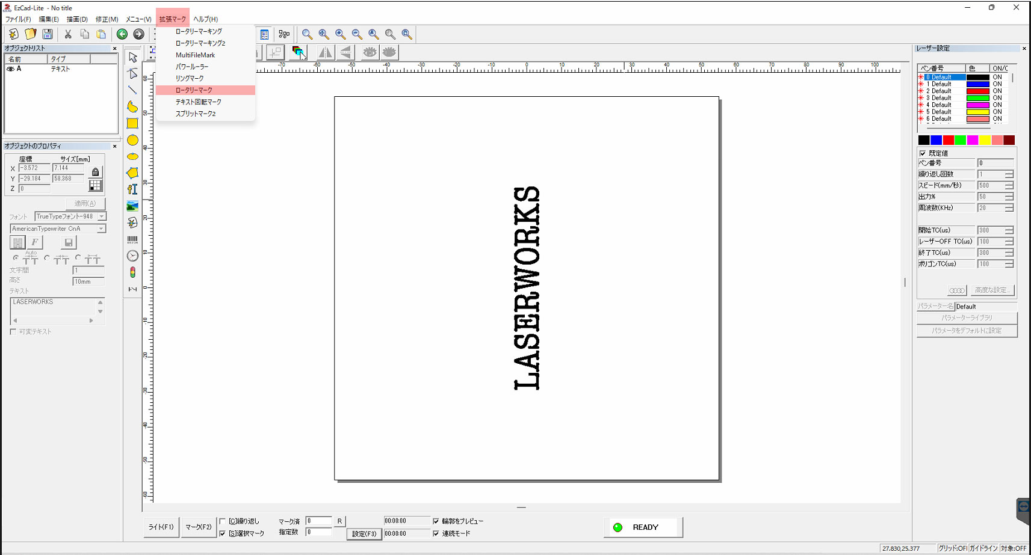Screen dimensions: 1031x555
Task: Paste using the clipboard icon
Action: [x=101, y=34]
